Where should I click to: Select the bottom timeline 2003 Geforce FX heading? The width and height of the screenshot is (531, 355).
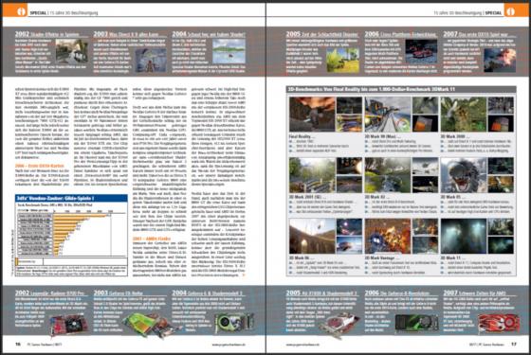pos(119,293)
